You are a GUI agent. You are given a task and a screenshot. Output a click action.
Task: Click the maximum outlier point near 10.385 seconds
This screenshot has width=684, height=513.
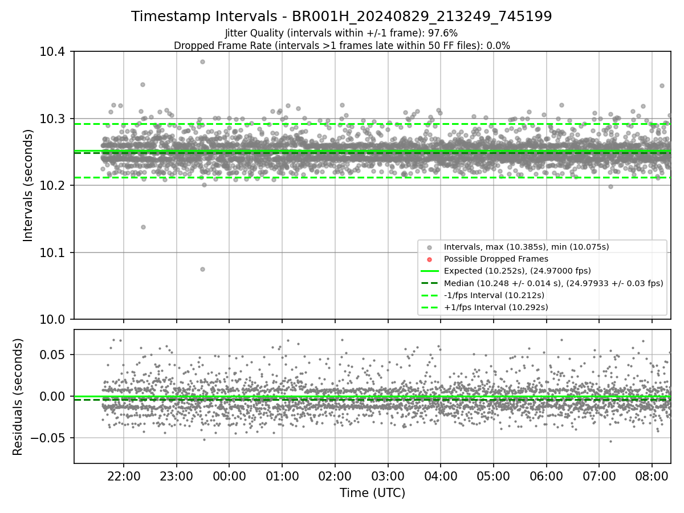click(x=202, y=62)
